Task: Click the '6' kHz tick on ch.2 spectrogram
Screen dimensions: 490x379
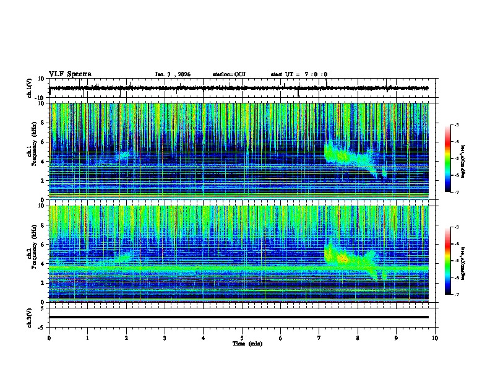Action: click(x=43, y=245)
